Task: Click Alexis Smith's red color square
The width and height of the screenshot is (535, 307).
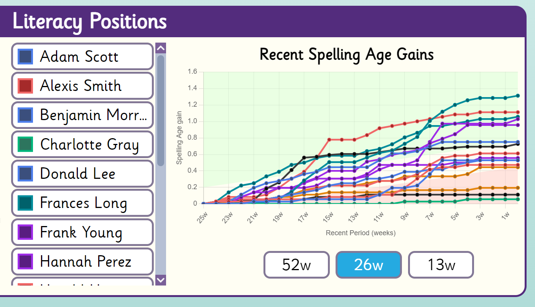Action: 25,86
